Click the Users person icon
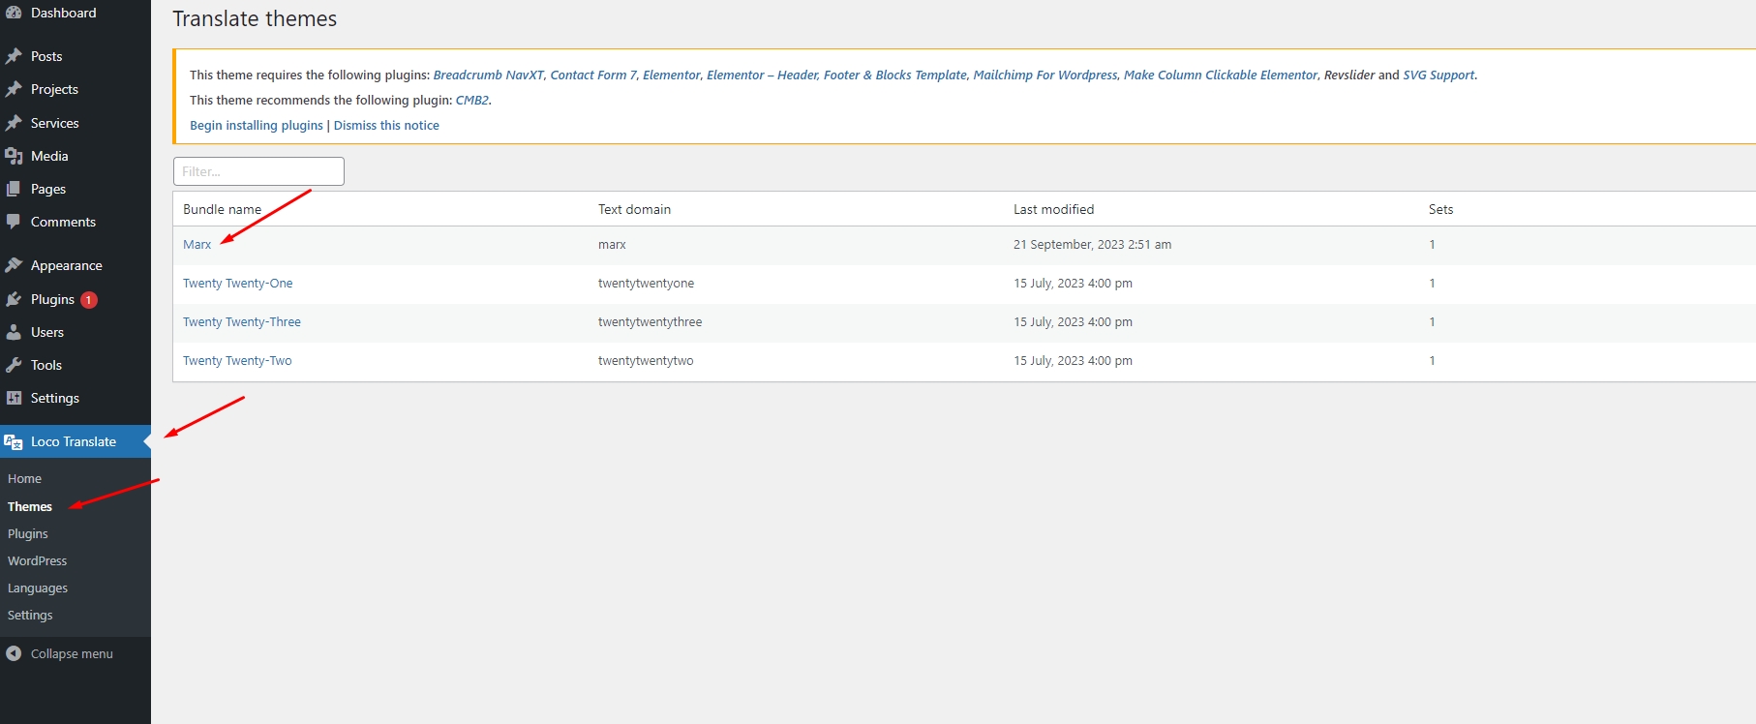This screenshot has height=724, width=1756. point(14,332)
